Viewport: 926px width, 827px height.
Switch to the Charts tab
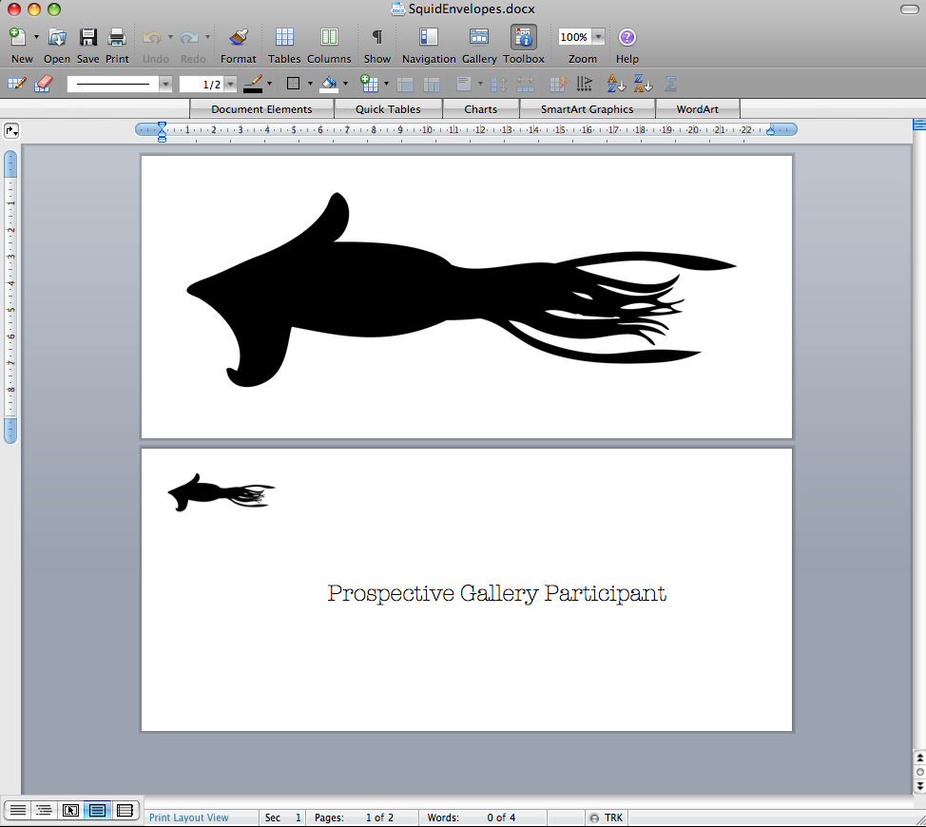click(x=481, y=109)
